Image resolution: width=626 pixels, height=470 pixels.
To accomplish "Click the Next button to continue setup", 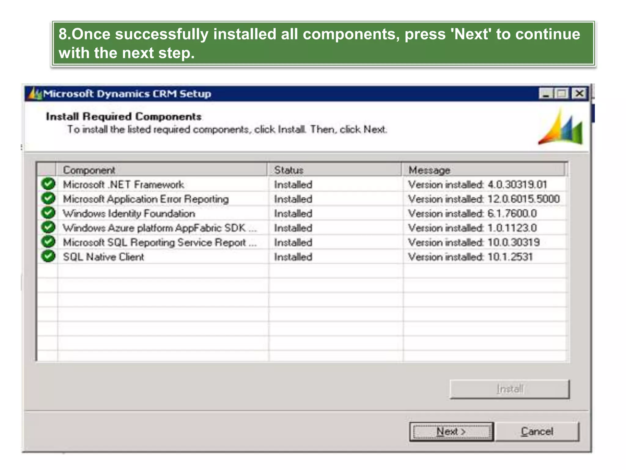I will 451,431.
